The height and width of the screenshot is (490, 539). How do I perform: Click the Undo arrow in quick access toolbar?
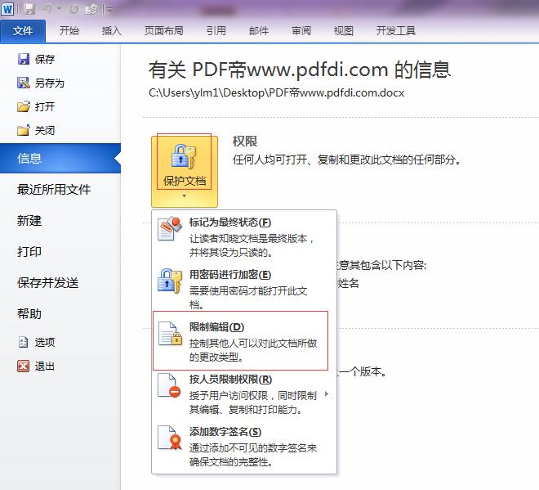pyautogui.click(x=47, y=9)
